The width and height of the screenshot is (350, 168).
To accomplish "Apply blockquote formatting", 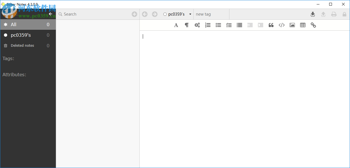I will pyautogui.click(x=271, y=25).
